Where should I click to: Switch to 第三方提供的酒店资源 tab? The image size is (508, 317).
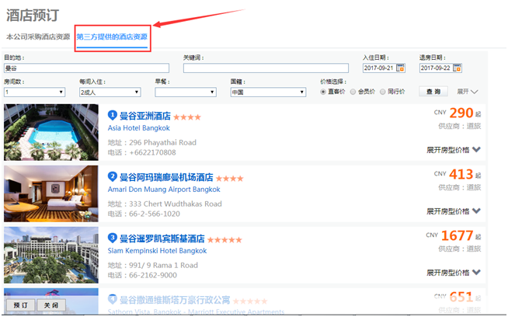click(x=112, y=37)
